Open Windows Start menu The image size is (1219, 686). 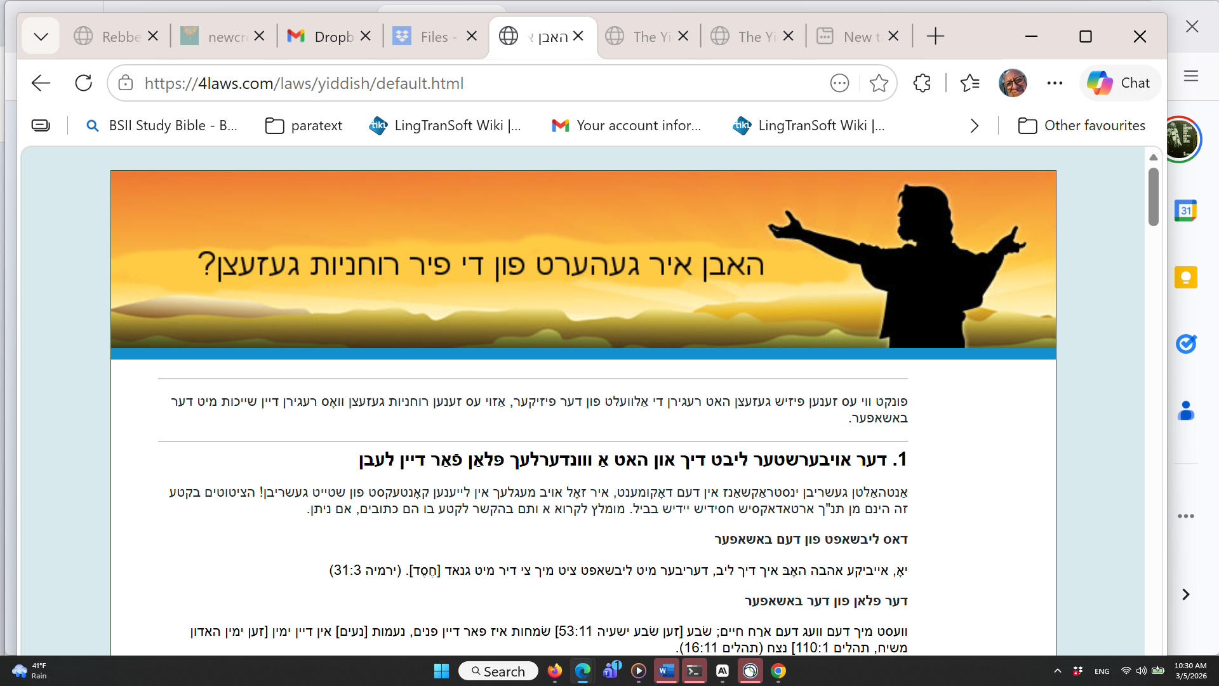coord(441,671)
